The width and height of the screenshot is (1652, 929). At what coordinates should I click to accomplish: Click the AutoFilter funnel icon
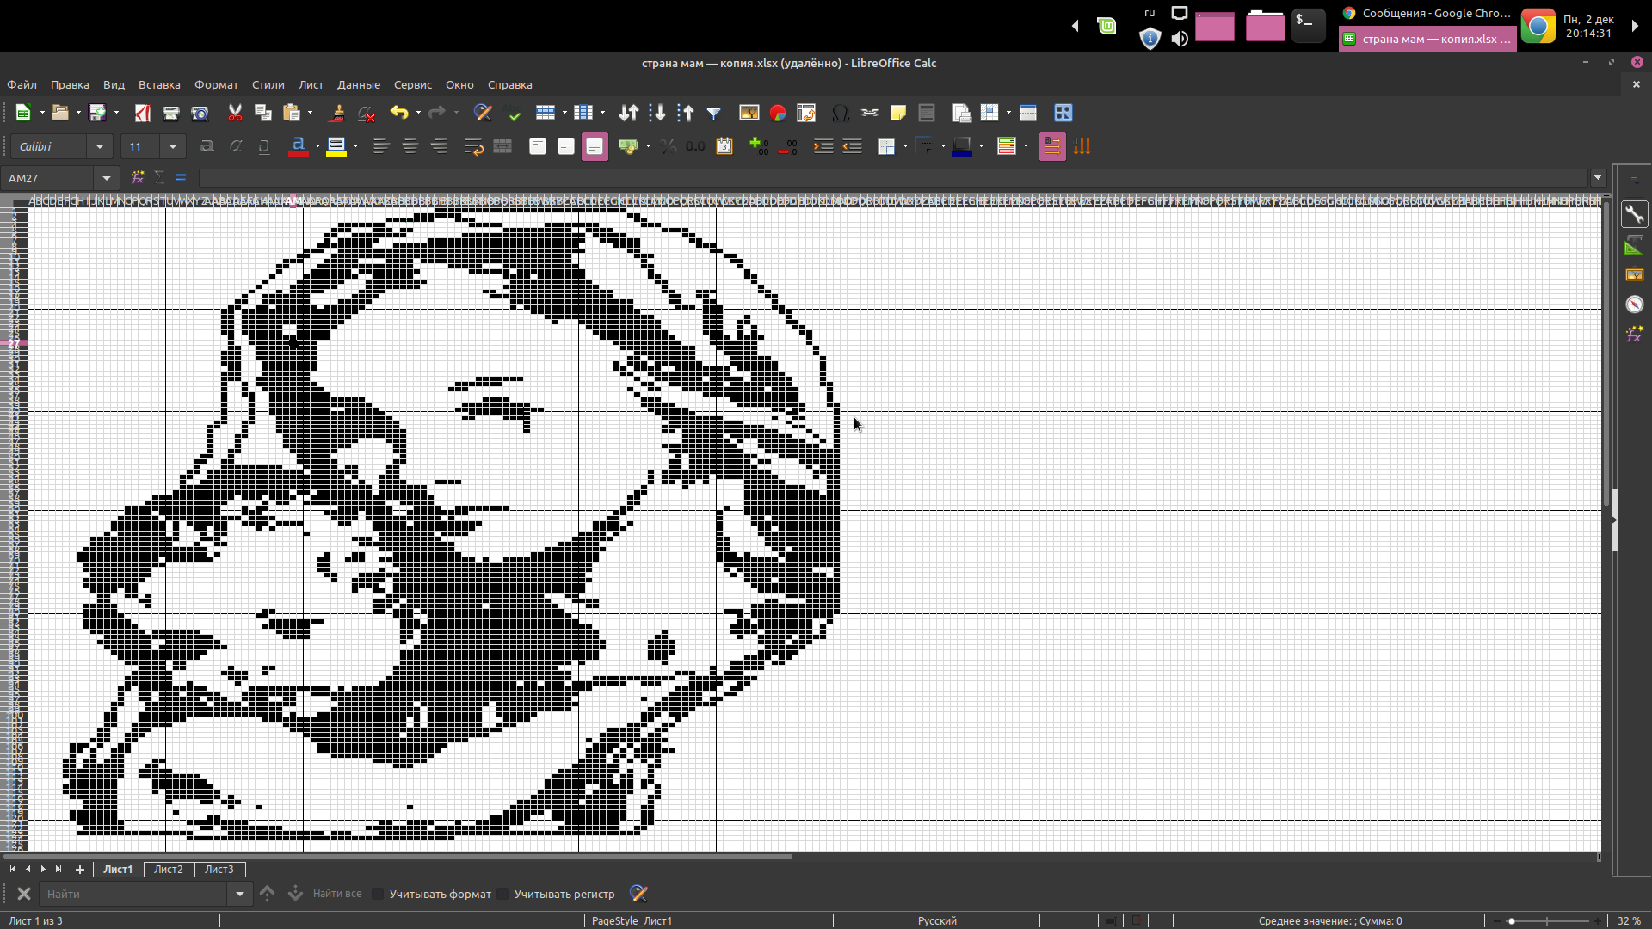pyautogui.click(x=713, y=113)
